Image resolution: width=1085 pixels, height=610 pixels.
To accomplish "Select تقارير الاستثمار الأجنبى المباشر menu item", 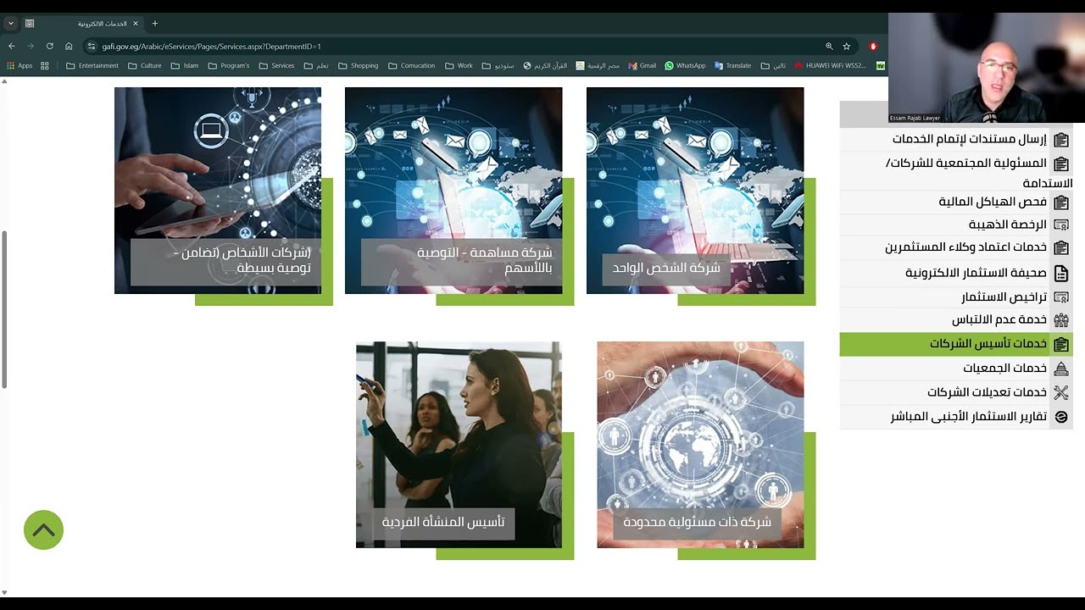I will point(956,417).
